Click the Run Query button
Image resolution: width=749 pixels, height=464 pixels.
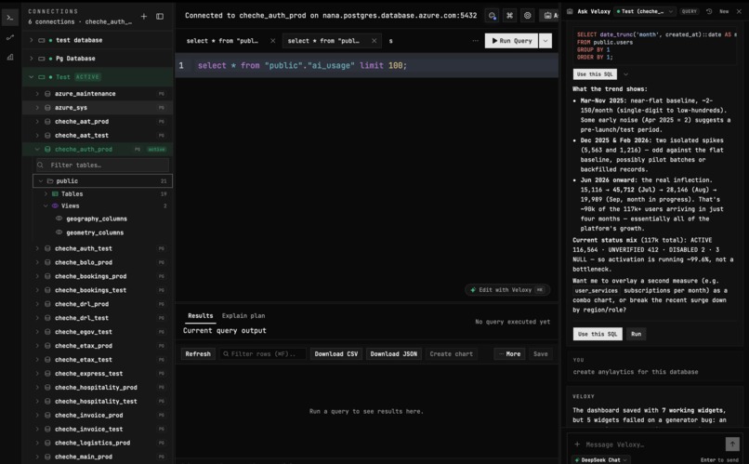click(512, 41)
